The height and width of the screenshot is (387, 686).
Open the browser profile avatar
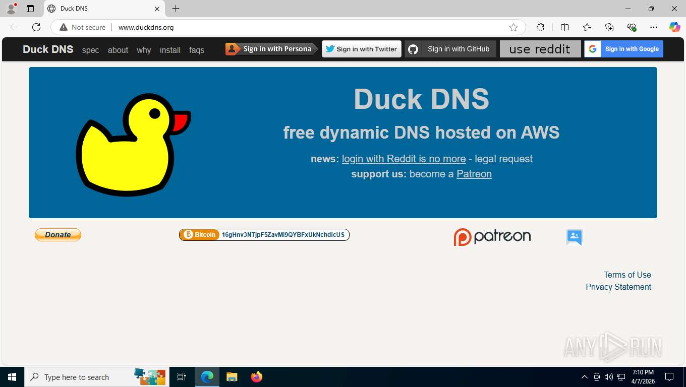11,9
